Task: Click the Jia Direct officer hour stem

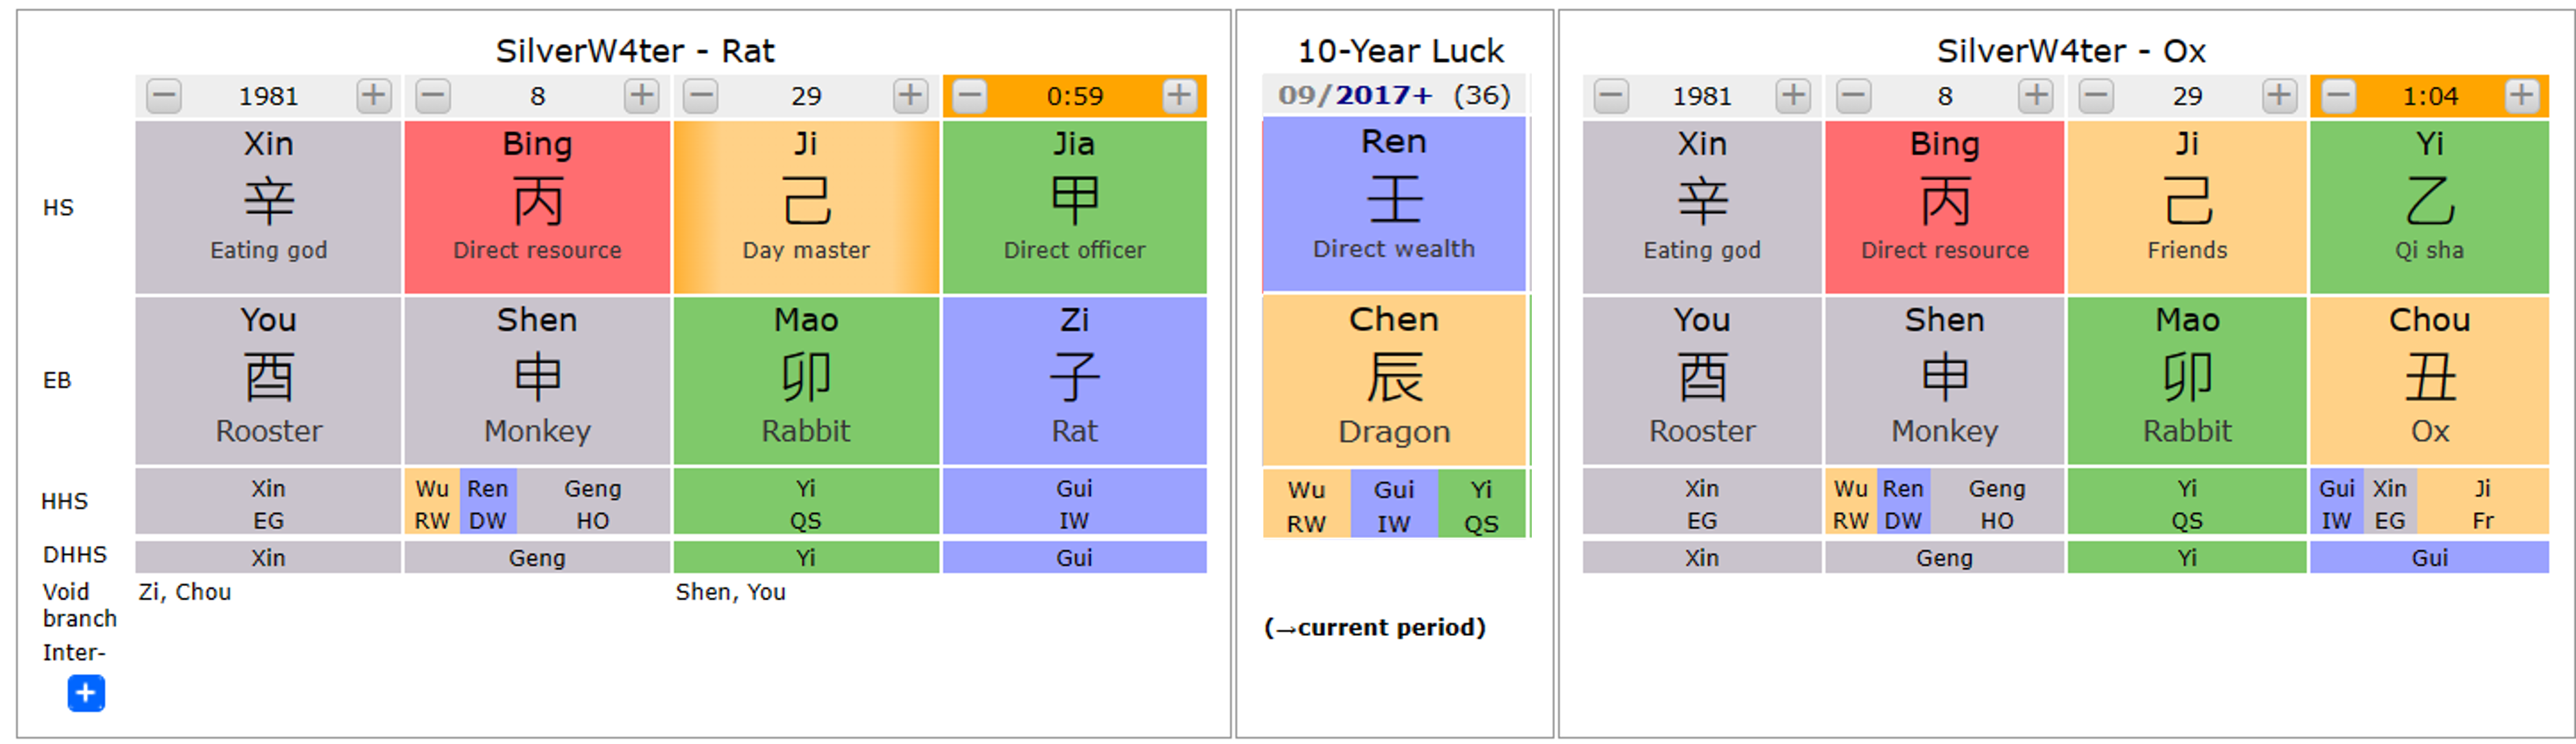Action: pyautogui.click(x=1074, y=206)
